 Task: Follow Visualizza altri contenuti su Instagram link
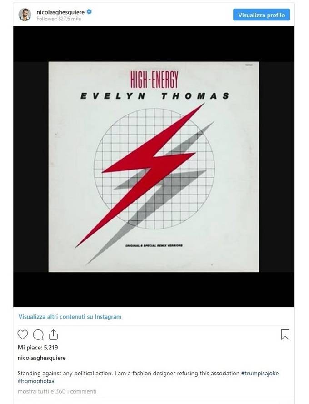(70, 317)
